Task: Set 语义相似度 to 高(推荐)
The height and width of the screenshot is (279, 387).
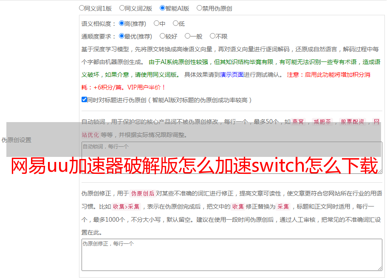Action: (x=121, y=23)
